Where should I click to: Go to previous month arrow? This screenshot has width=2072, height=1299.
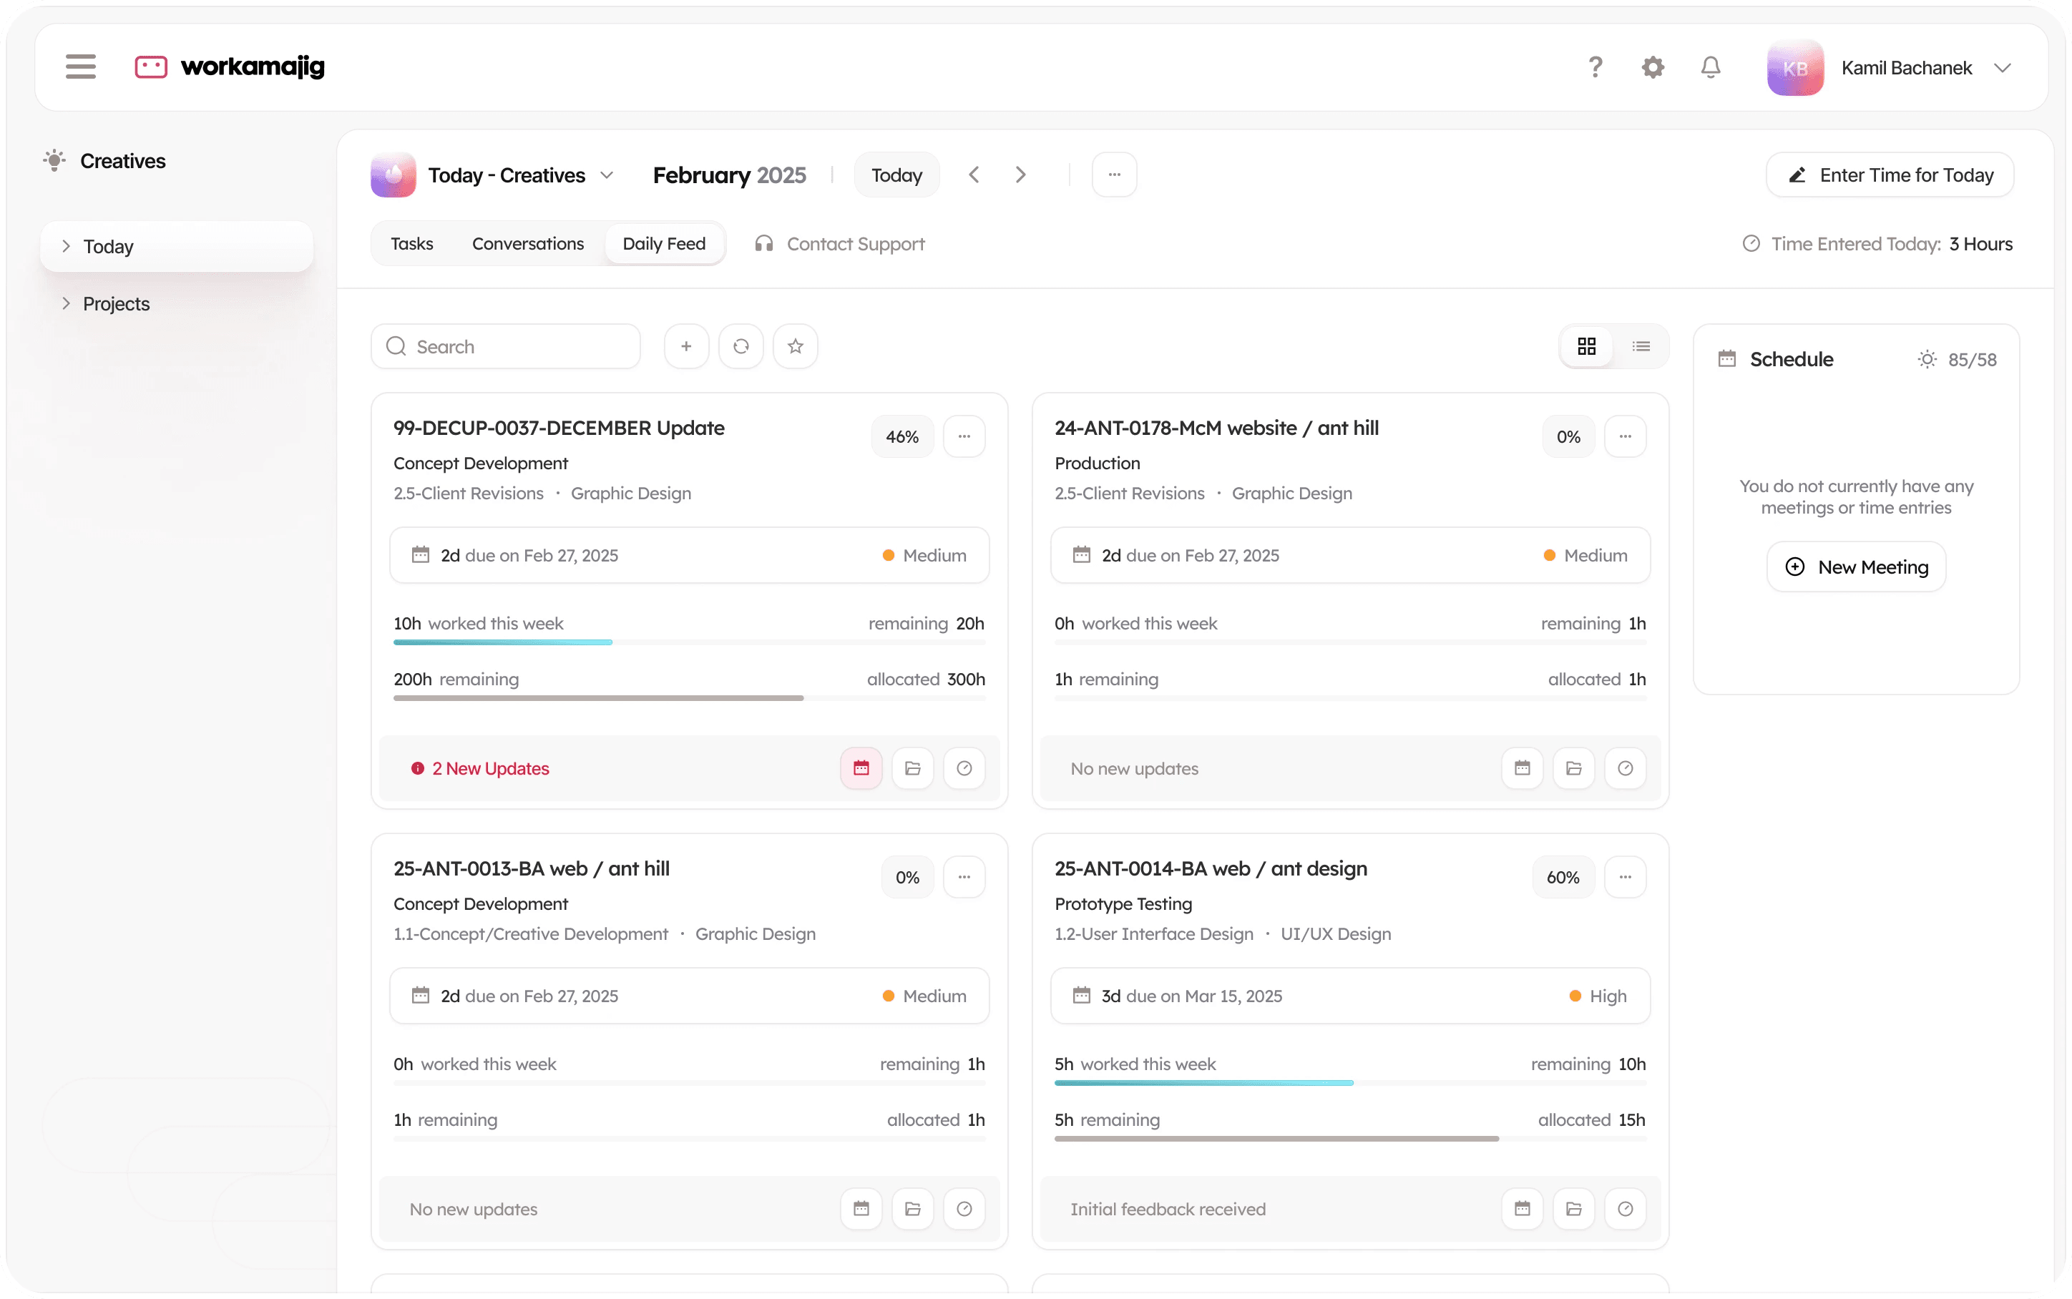[x=973, y=175]
